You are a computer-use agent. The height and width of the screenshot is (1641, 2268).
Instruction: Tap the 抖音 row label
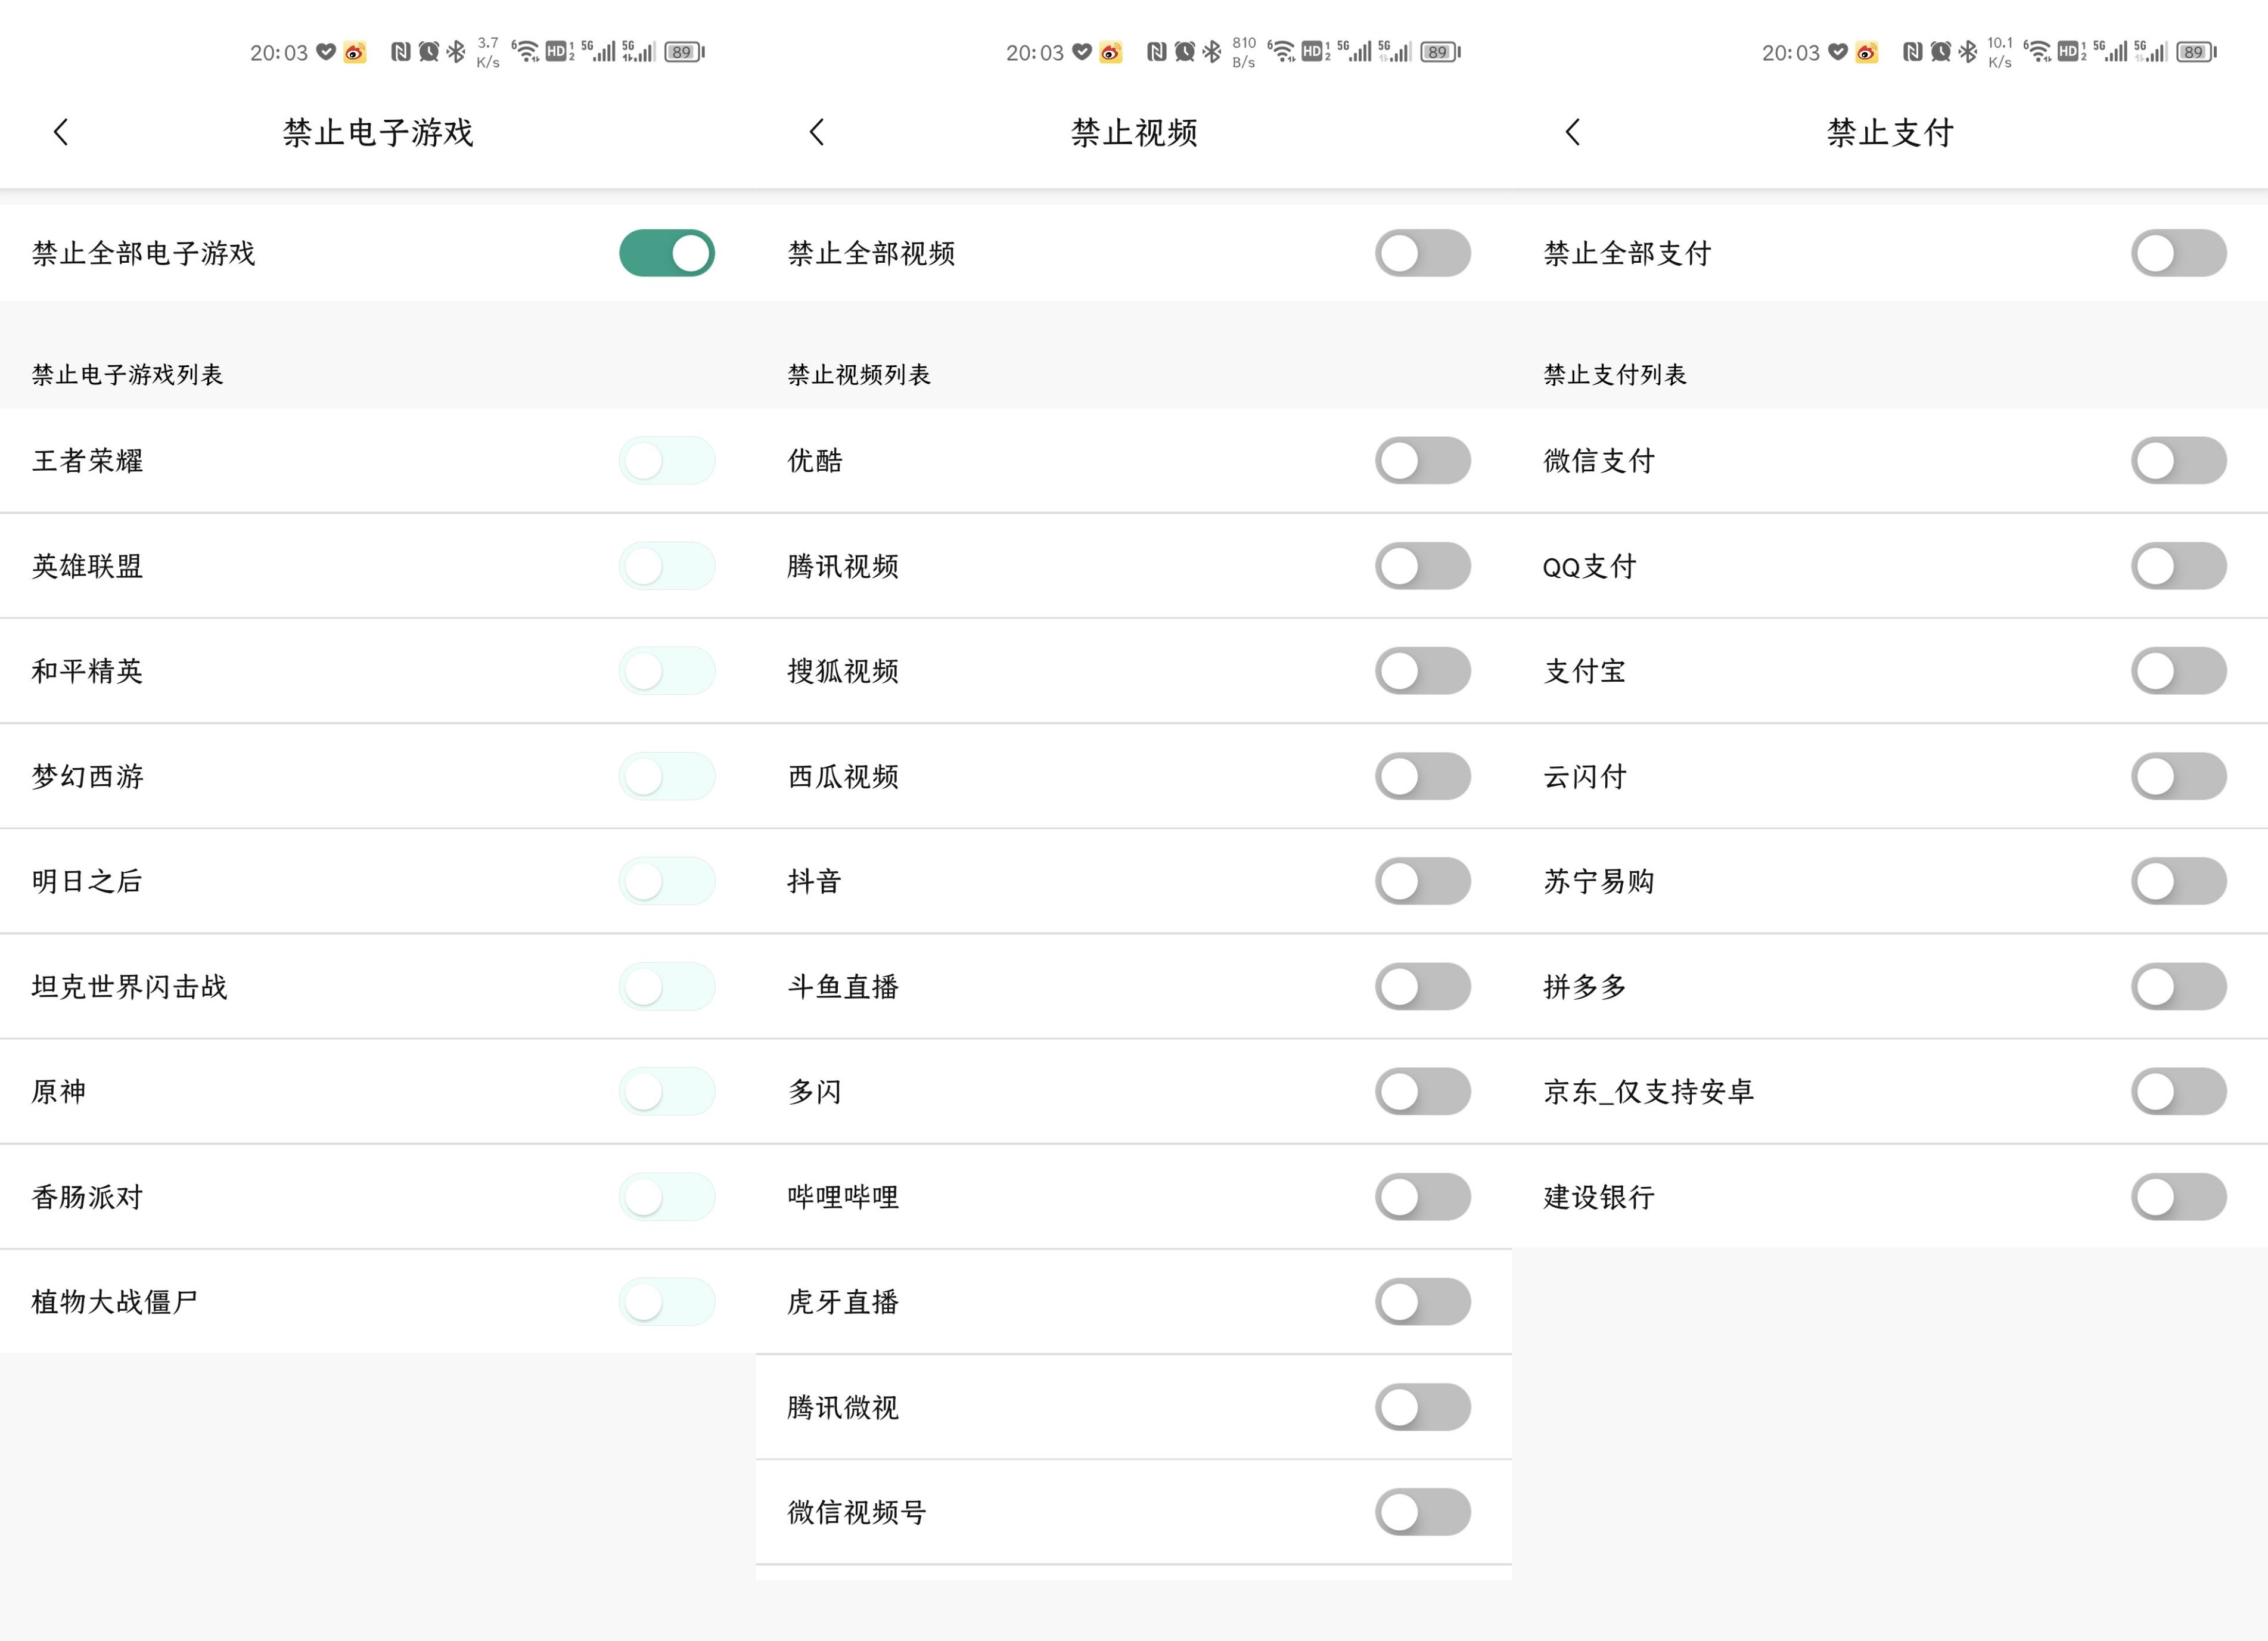click(815, 881)
